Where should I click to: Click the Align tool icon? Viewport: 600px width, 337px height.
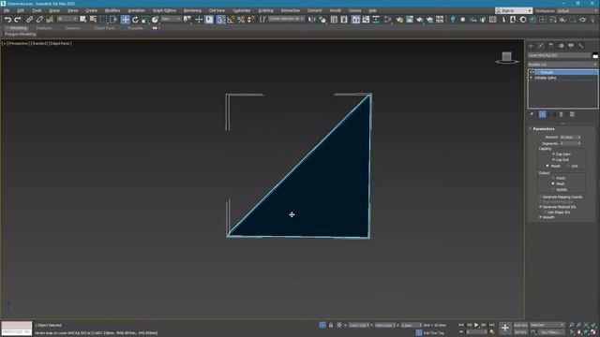pos(322,20)
